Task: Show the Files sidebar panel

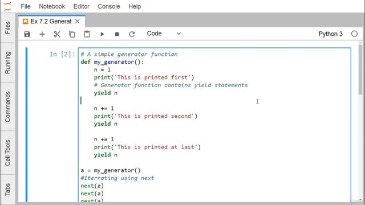Action: tap(7, 28)
